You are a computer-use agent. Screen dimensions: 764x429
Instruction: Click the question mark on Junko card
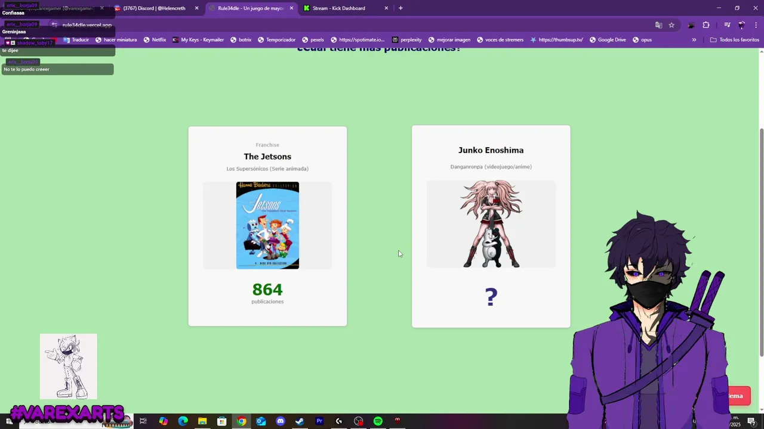pos(491,297)
